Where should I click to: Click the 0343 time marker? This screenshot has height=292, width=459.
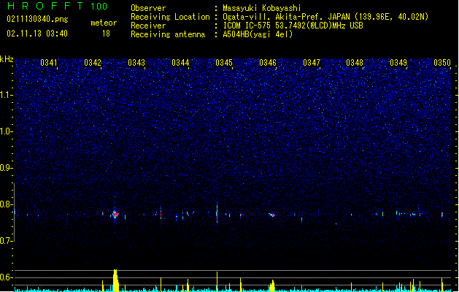(136, 63)
